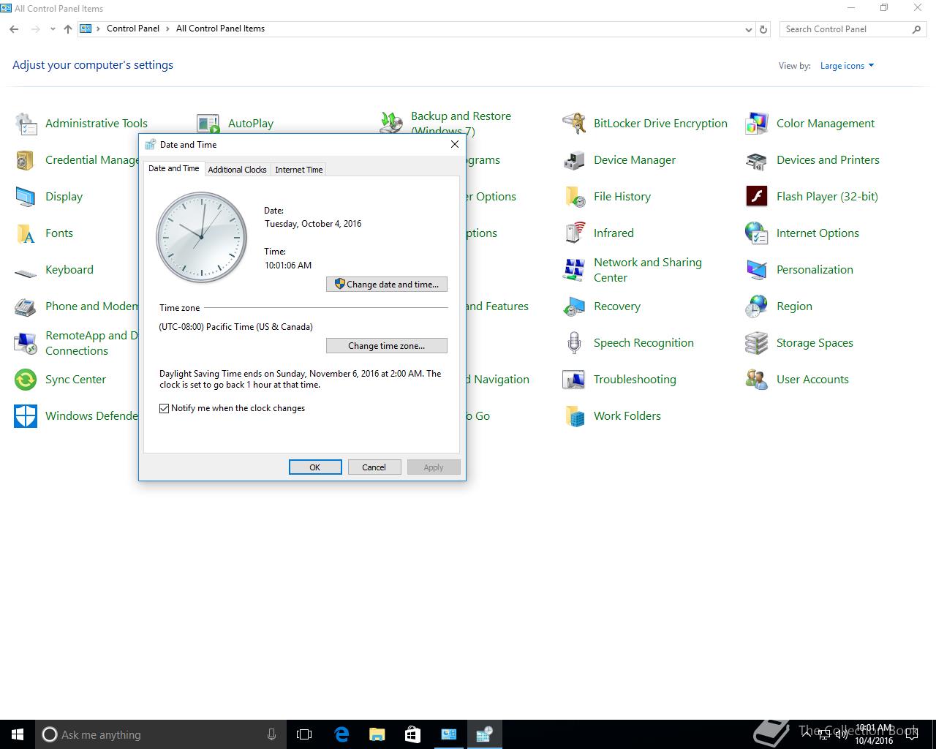Image resolution: width=936 pixels, height=749 pixels.
Task: Open the View by Large icons dropdown
Action: point(847,66)
